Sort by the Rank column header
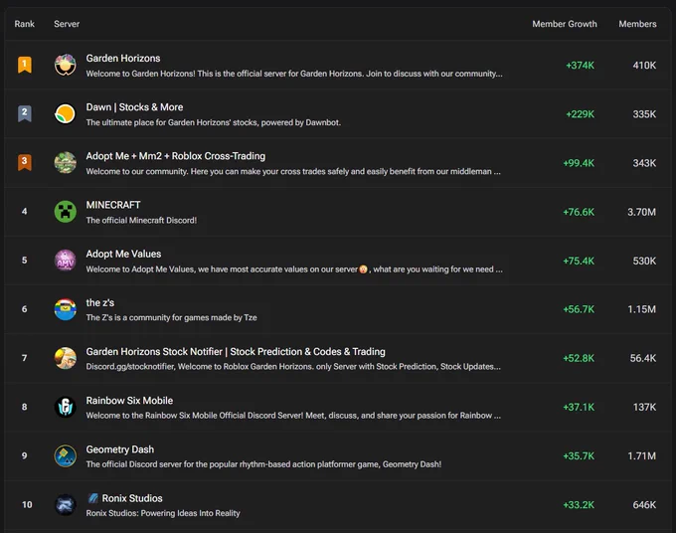 [25, 24]
